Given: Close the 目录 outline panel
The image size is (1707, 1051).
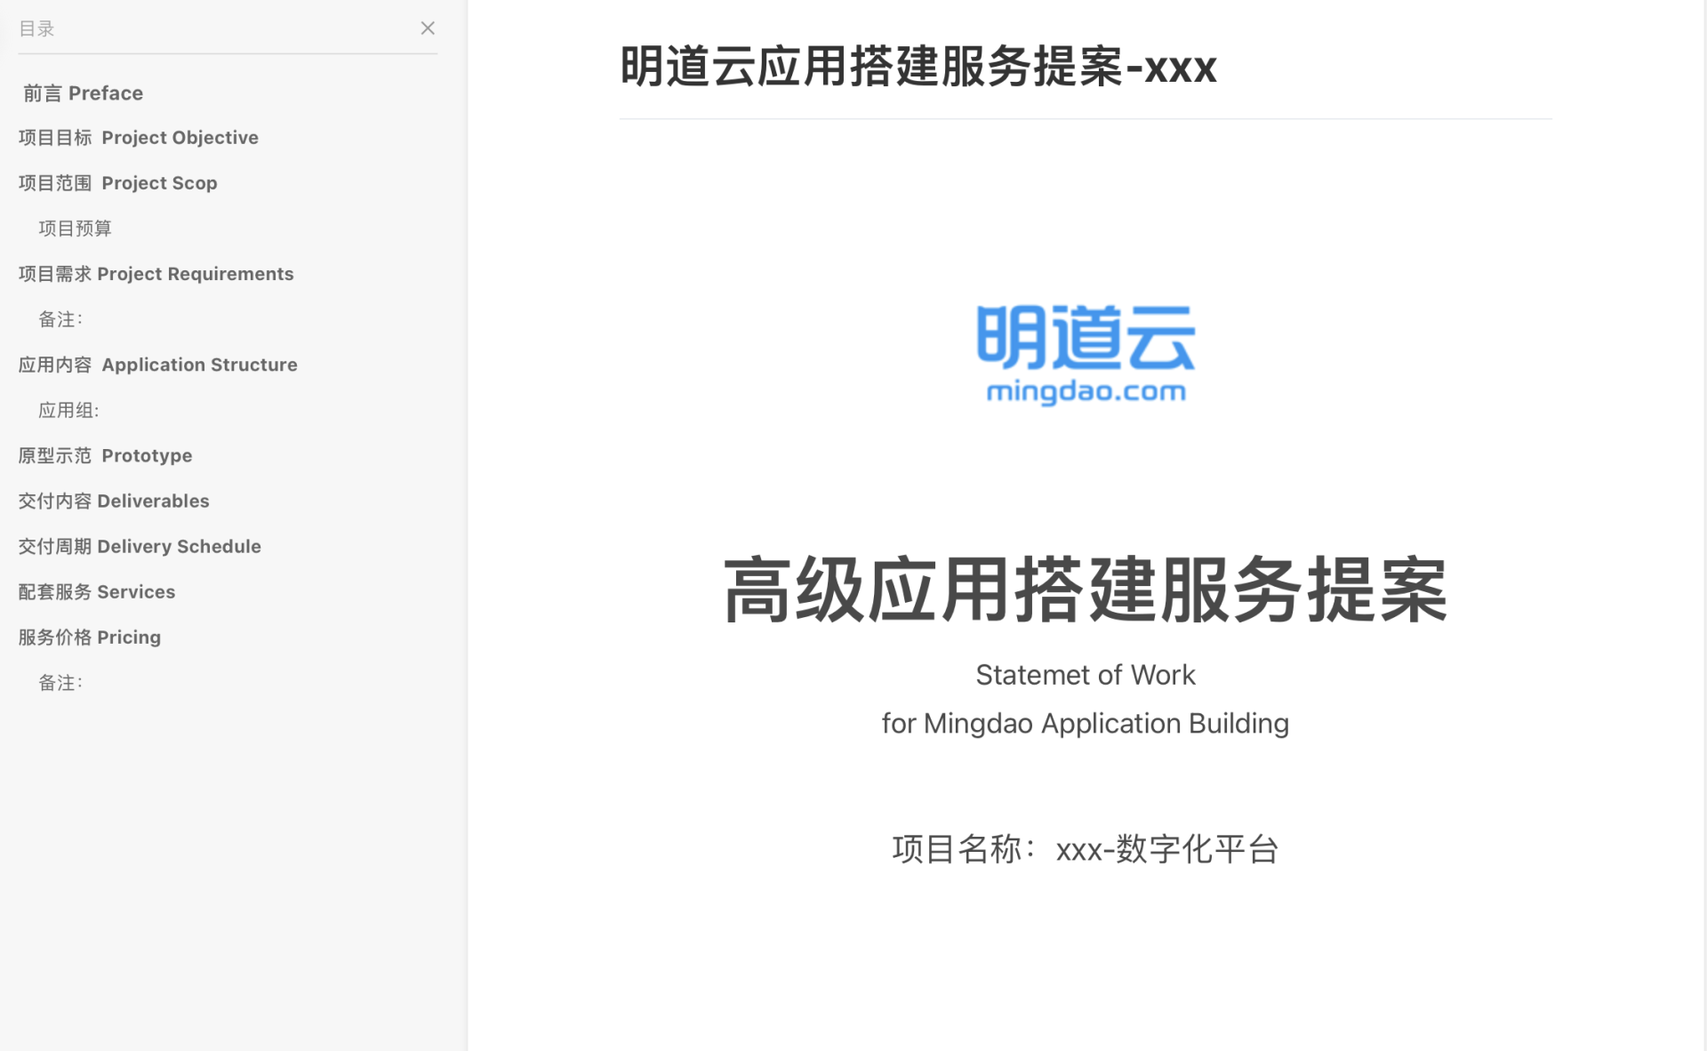Looking at the screenshot, I should pyautogui.click(x=428, y=28).
